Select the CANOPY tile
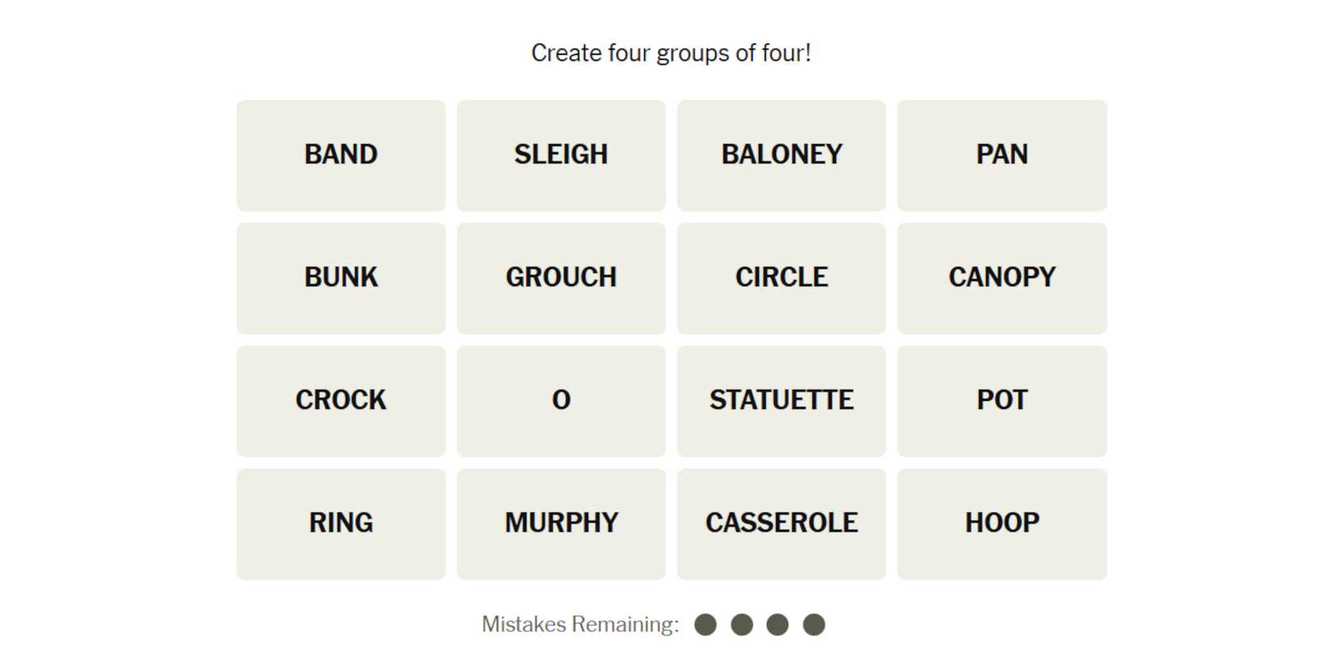This screenshot has height=671, width=1342. pyautogui.click(x=1001, y=278)
